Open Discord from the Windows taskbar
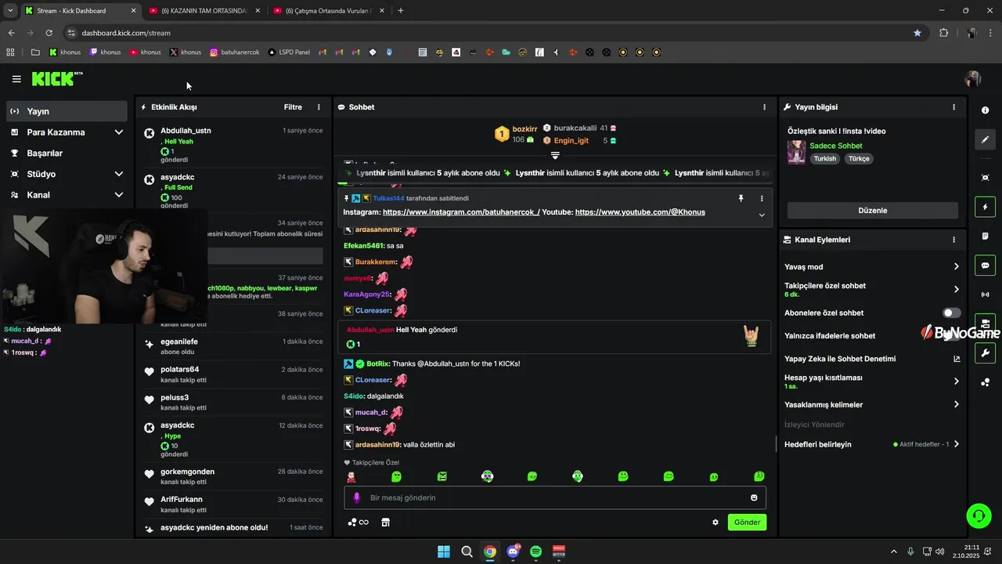 513,551
